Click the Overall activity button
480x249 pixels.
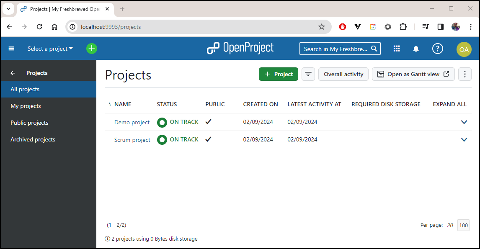pyautogui.click(x=343, y=74)
